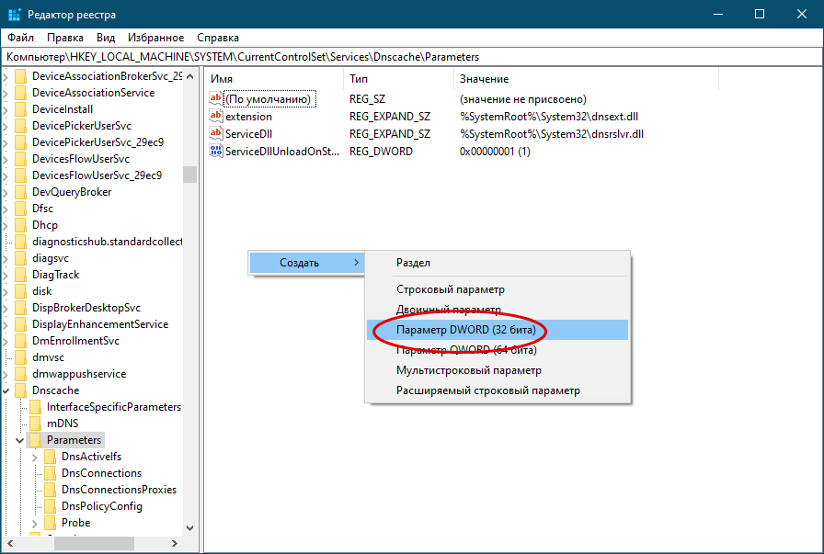Click the DnsPolicyConfig folder icon

pos(50,506)
